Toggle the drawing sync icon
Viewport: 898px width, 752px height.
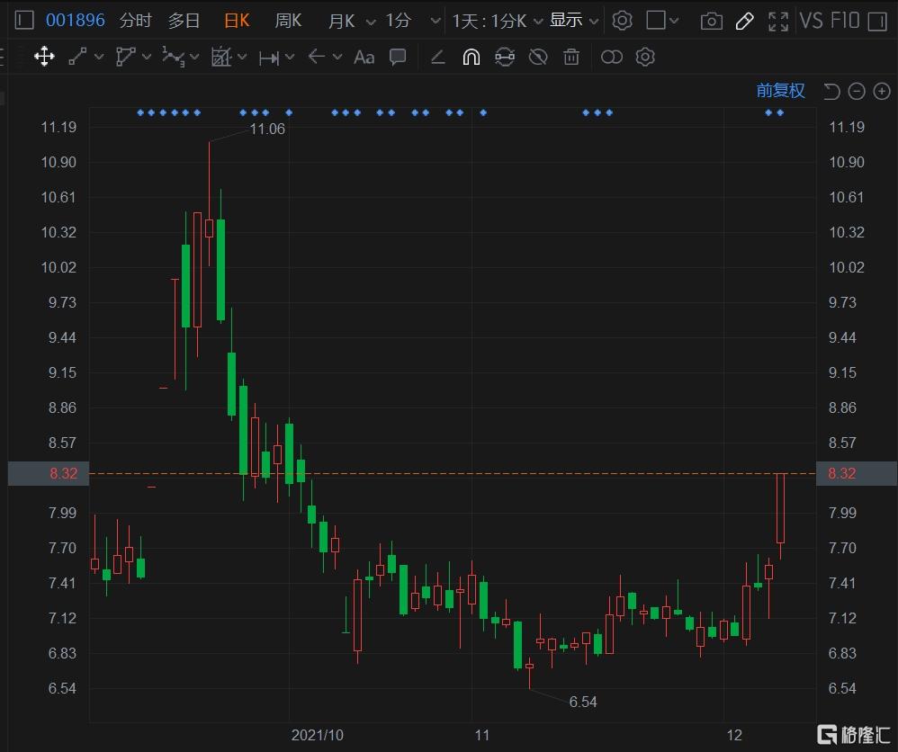point(505,57)
